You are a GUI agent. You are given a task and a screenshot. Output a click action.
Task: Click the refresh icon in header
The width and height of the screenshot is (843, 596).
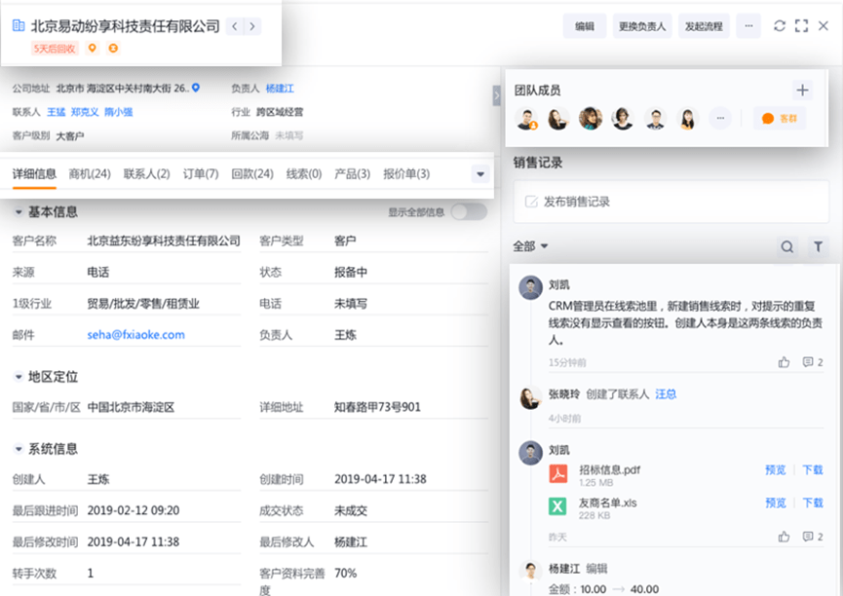coord(779,25)
